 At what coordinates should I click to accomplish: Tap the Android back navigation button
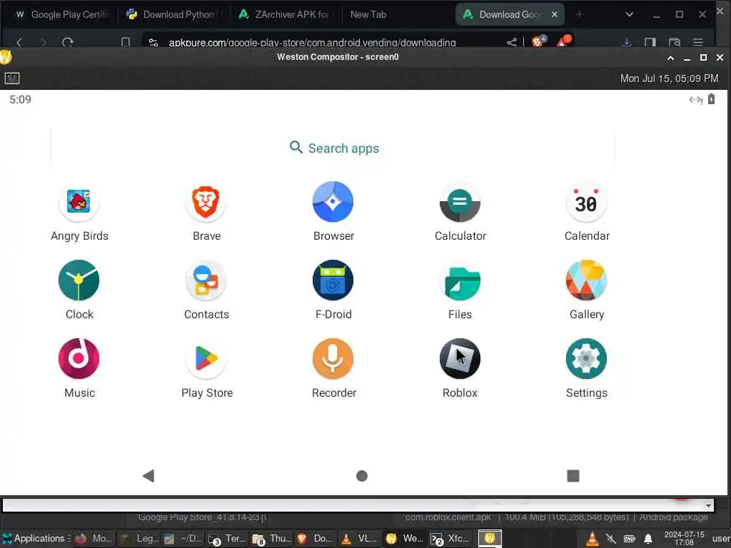[148, 476]
